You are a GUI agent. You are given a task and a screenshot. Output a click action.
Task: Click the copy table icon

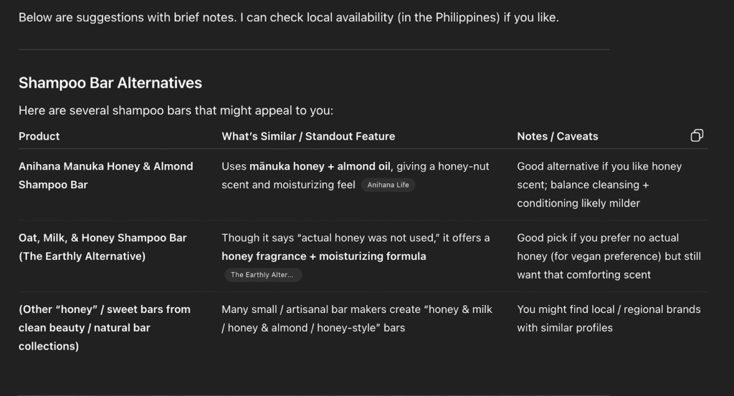coord(697,136)
